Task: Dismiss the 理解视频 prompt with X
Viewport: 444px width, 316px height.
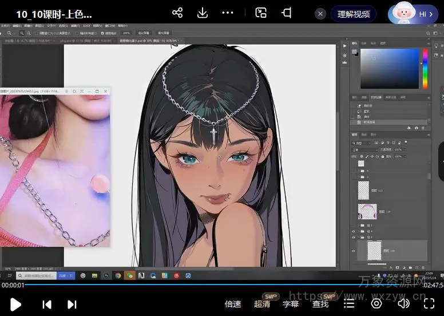Action: click(321, 14)
